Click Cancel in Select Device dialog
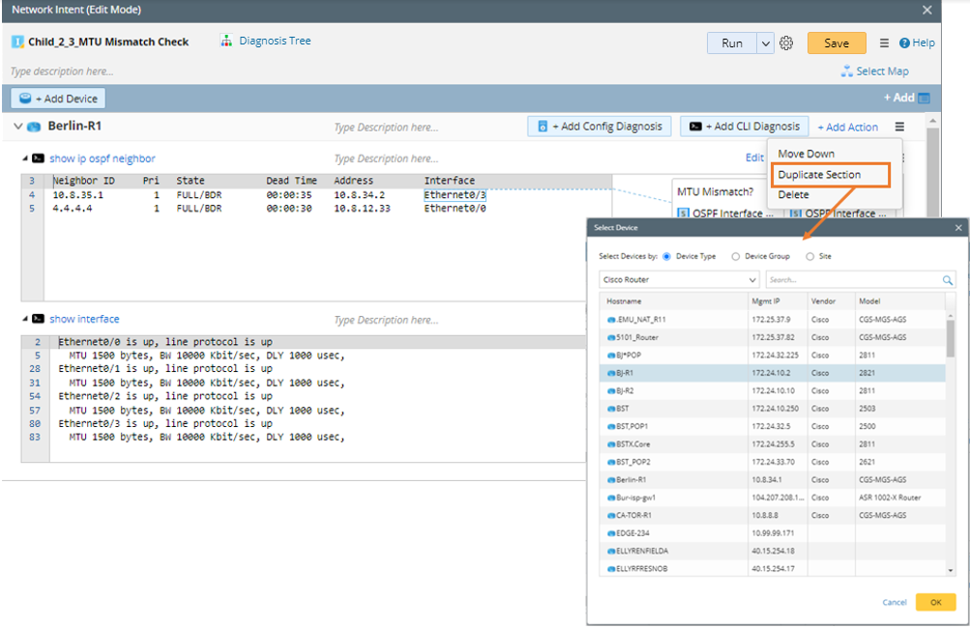The image size is (970, 628). (x=894, y=602)
